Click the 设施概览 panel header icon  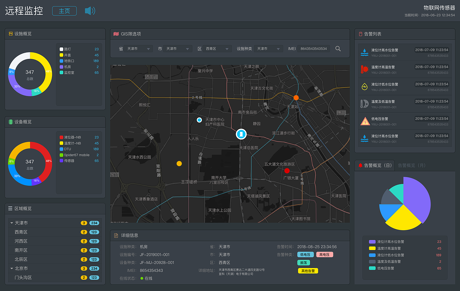point(11,34)
